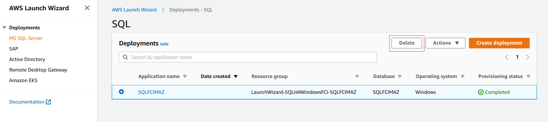548x122 pixels.
Task: Click the Deployments - SQL breadcrumb text
Action: 191,10
